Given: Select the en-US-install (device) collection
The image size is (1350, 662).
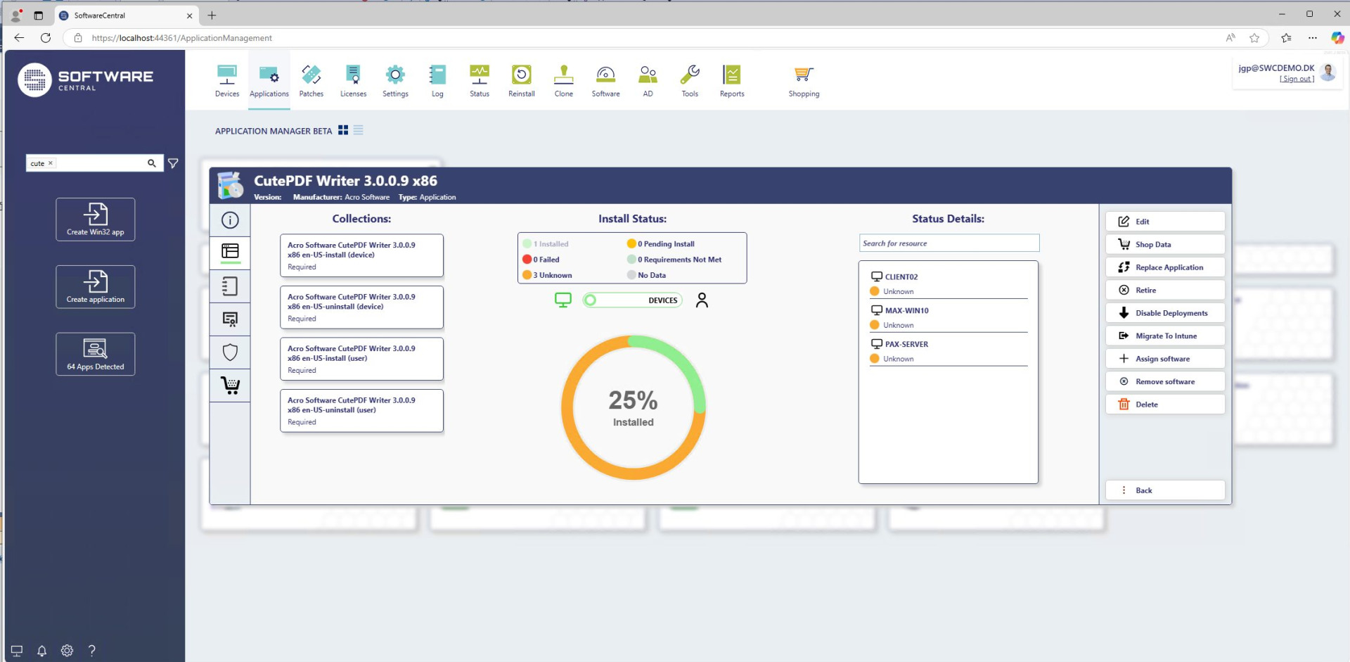Looking at the screenshot, I should click(361, 255).
